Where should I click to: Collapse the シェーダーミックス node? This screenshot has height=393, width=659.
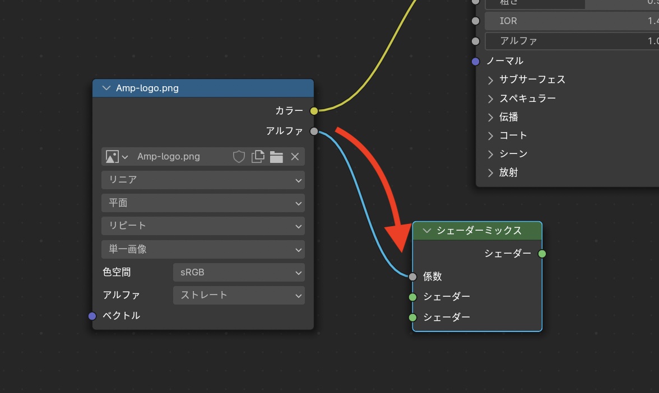tap(428, 231)
